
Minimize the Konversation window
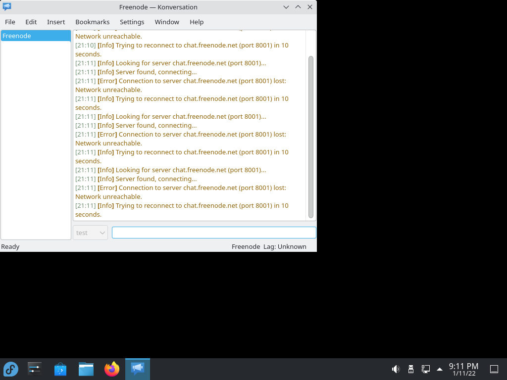(286, 7)
